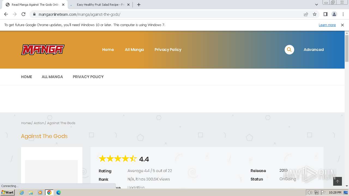Click the MANGA site logo

coord(43,50)
